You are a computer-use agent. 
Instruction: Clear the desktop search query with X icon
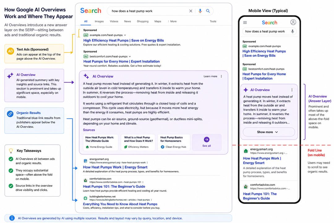[x=191, y=11]
